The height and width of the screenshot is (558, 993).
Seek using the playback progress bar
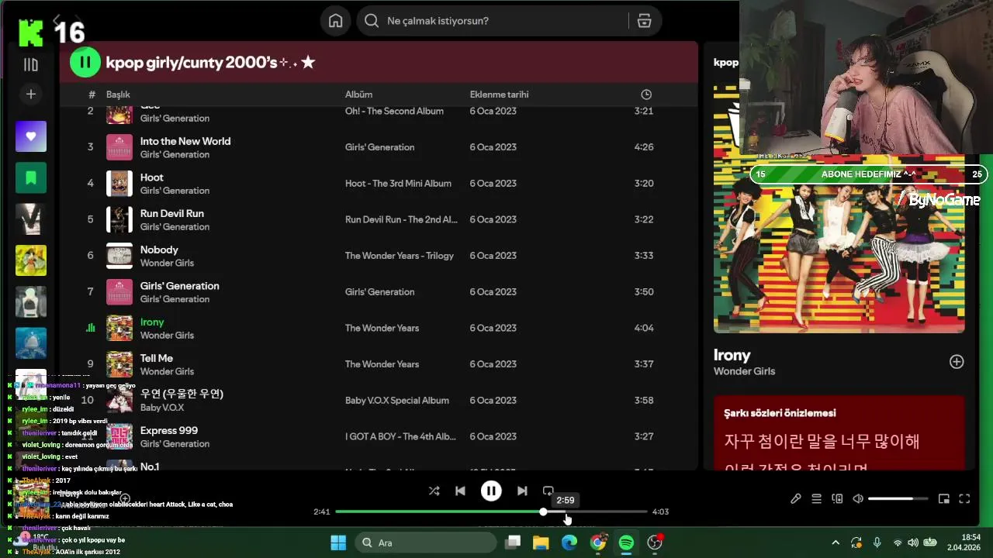[x=491, y=512]
